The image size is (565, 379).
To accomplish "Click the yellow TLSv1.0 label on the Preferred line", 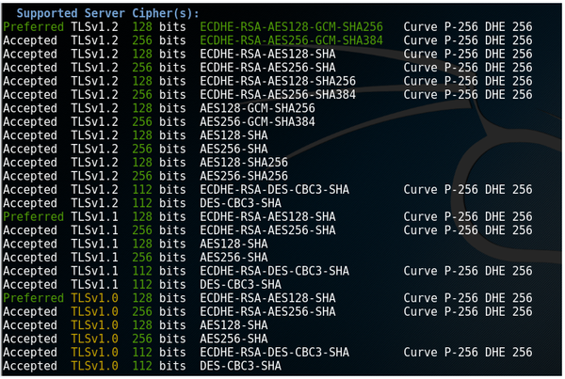I will click(x=92, y=297).
